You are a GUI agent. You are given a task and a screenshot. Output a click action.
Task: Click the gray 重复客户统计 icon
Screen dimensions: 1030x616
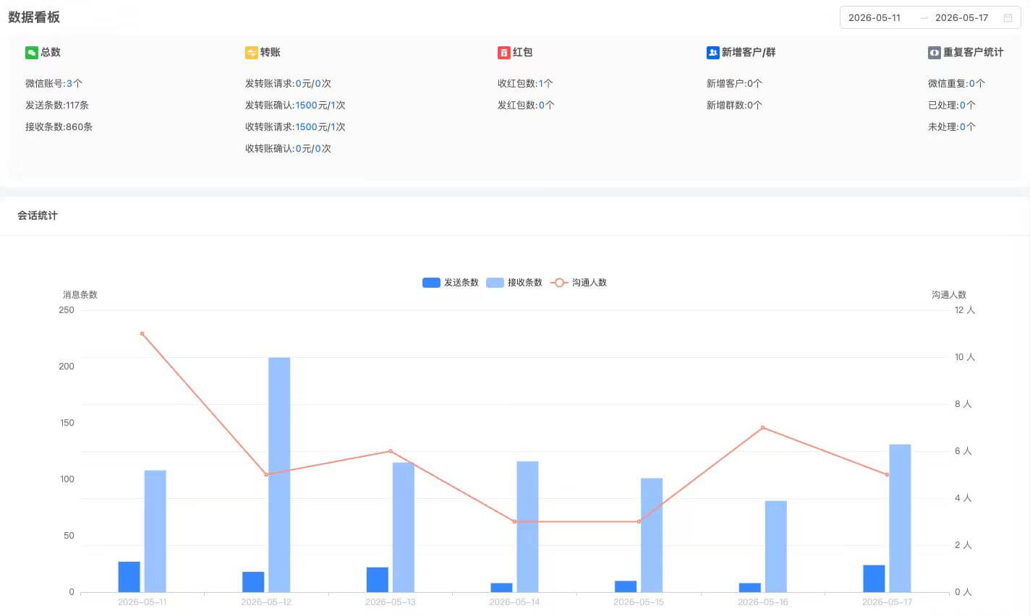(x=934, y=53)
